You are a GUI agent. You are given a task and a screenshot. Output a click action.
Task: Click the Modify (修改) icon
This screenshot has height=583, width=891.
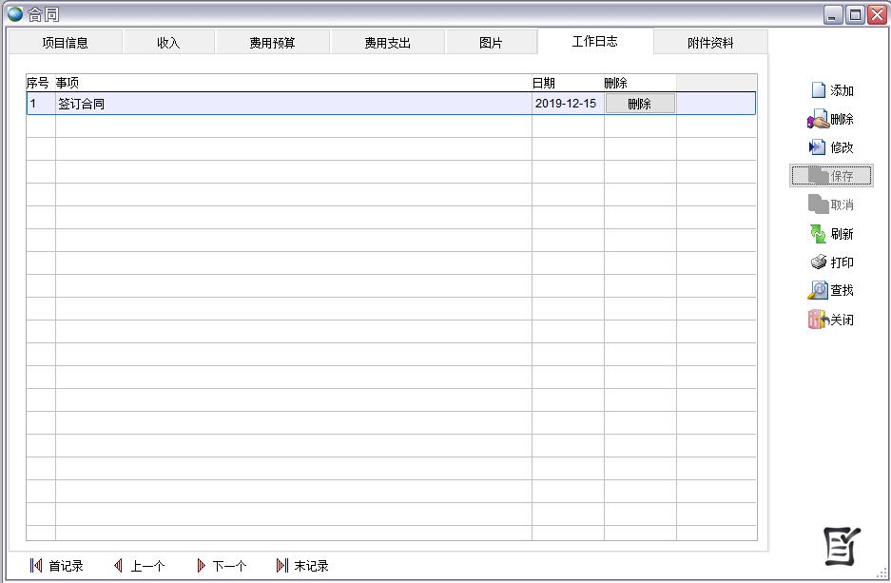pyautogui.click(x=818, y=147)
